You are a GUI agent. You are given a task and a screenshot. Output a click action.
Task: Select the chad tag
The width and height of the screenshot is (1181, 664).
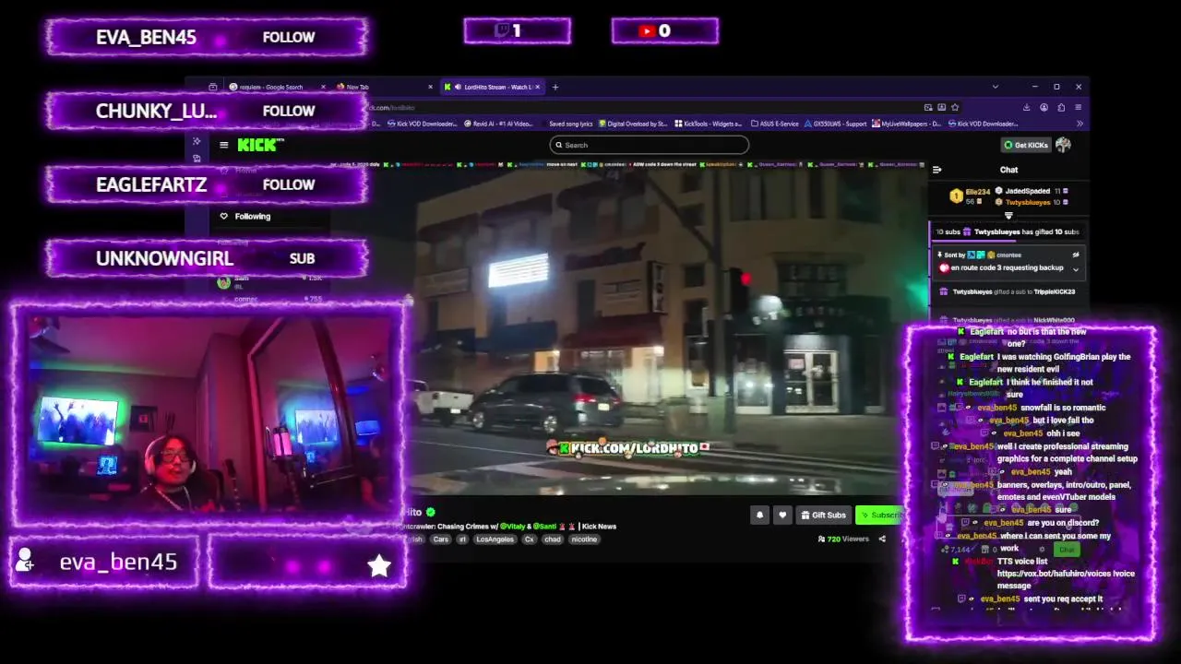[553, 539]
